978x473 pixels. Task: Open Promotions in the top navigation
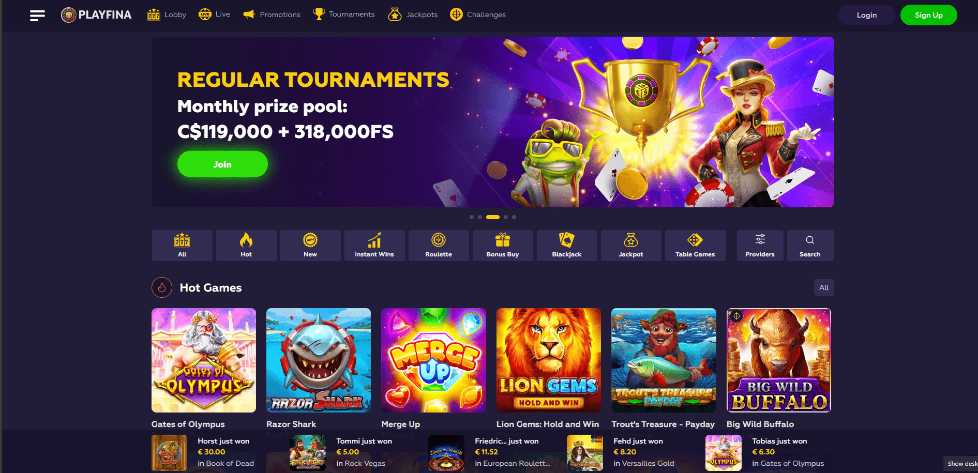pos(272,14)
